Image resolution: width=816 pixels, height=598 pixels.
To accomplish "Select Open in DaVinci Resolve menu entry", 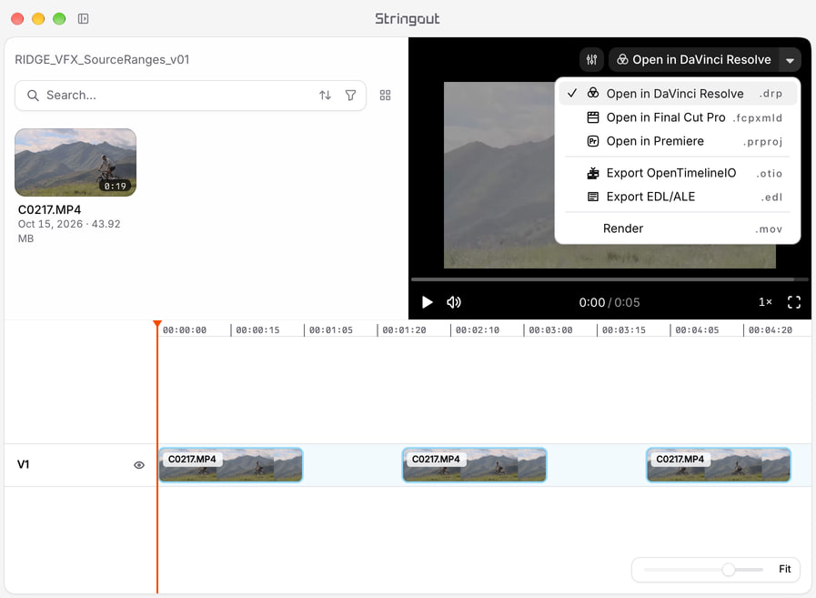I will [678, 94].
